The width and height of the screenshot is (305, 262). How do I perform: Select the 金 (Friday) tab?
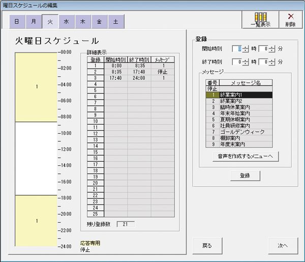(x=99, y=22)
